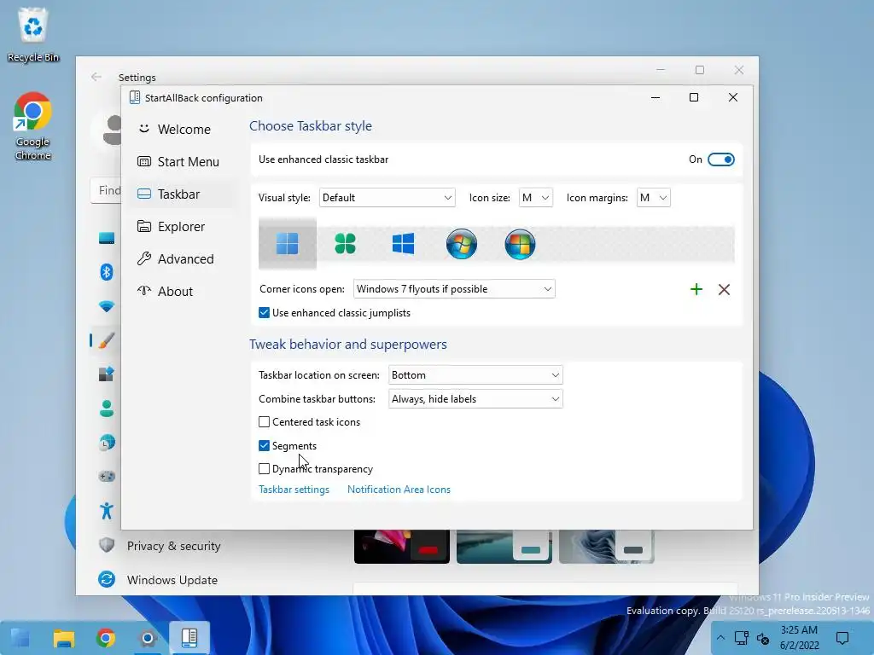The image size is (874, 655).
Task: Open the clock showing 3:25 AM
Action: click(x=799, y=638)
